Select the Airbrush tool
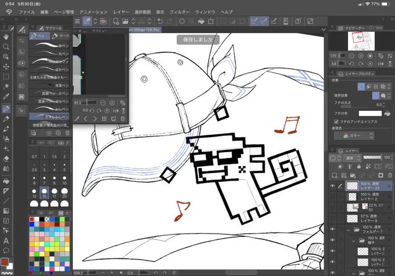 click(6, 138)
